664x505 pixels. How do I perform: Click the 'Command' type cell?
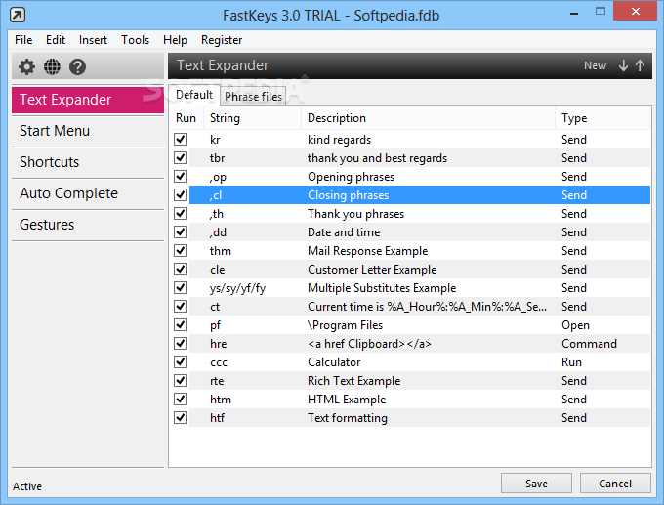tap(589, 344)
